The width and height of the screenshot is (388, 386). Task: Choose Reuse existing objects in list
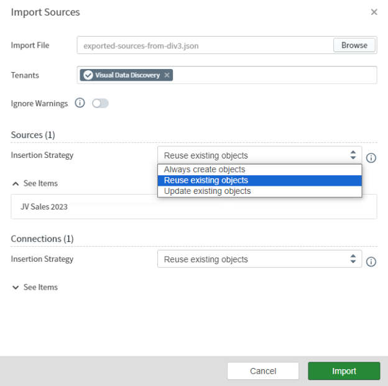pos(206,180)
